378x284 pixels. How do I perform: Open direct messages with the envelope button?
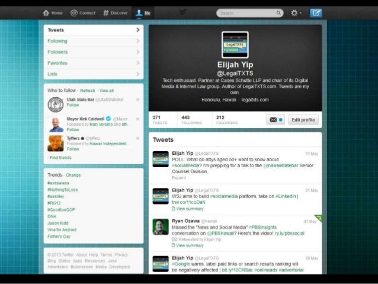tap(276, 120)
